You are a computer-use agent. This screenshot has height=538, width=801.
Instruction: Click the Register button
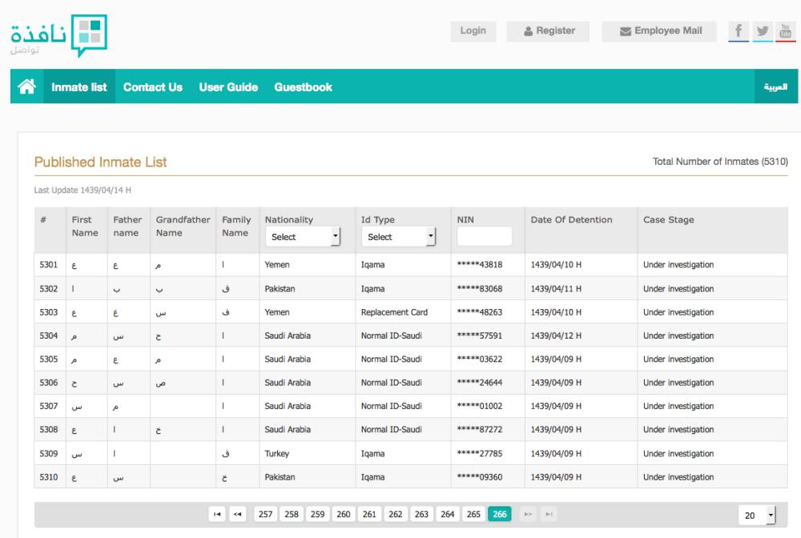click(548, 30)
